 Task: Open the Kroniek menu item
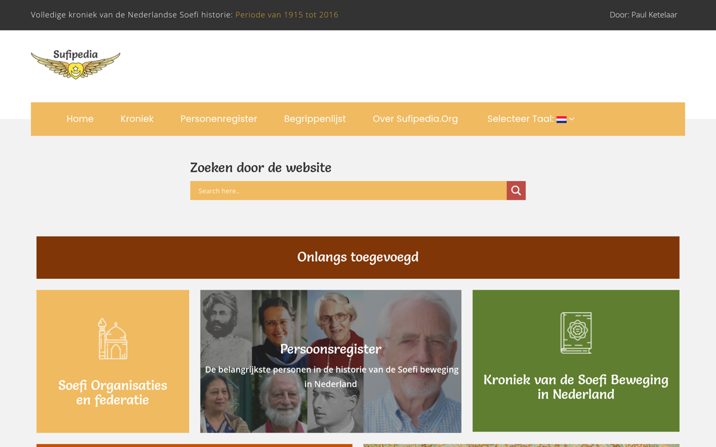137,119
